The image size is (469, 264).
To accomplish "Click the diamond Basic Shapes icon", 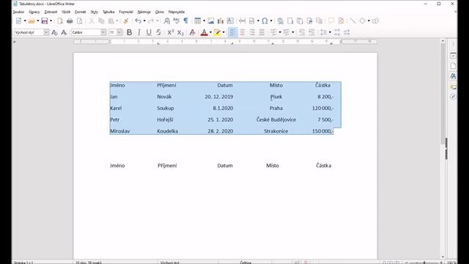I will point(363,21).
